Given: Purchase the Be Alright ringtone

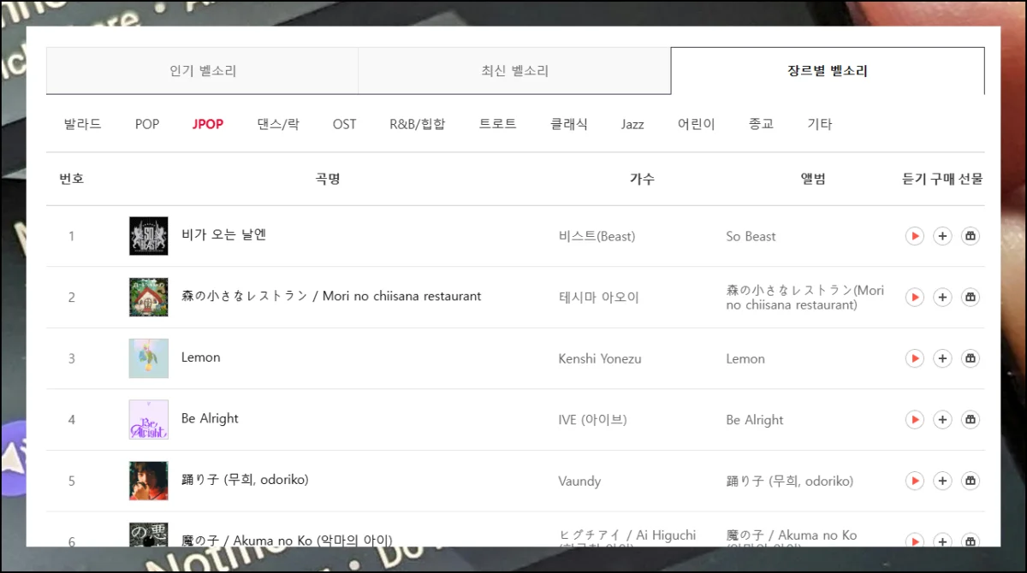Looking at the screenshot, I should coord(942,420).
